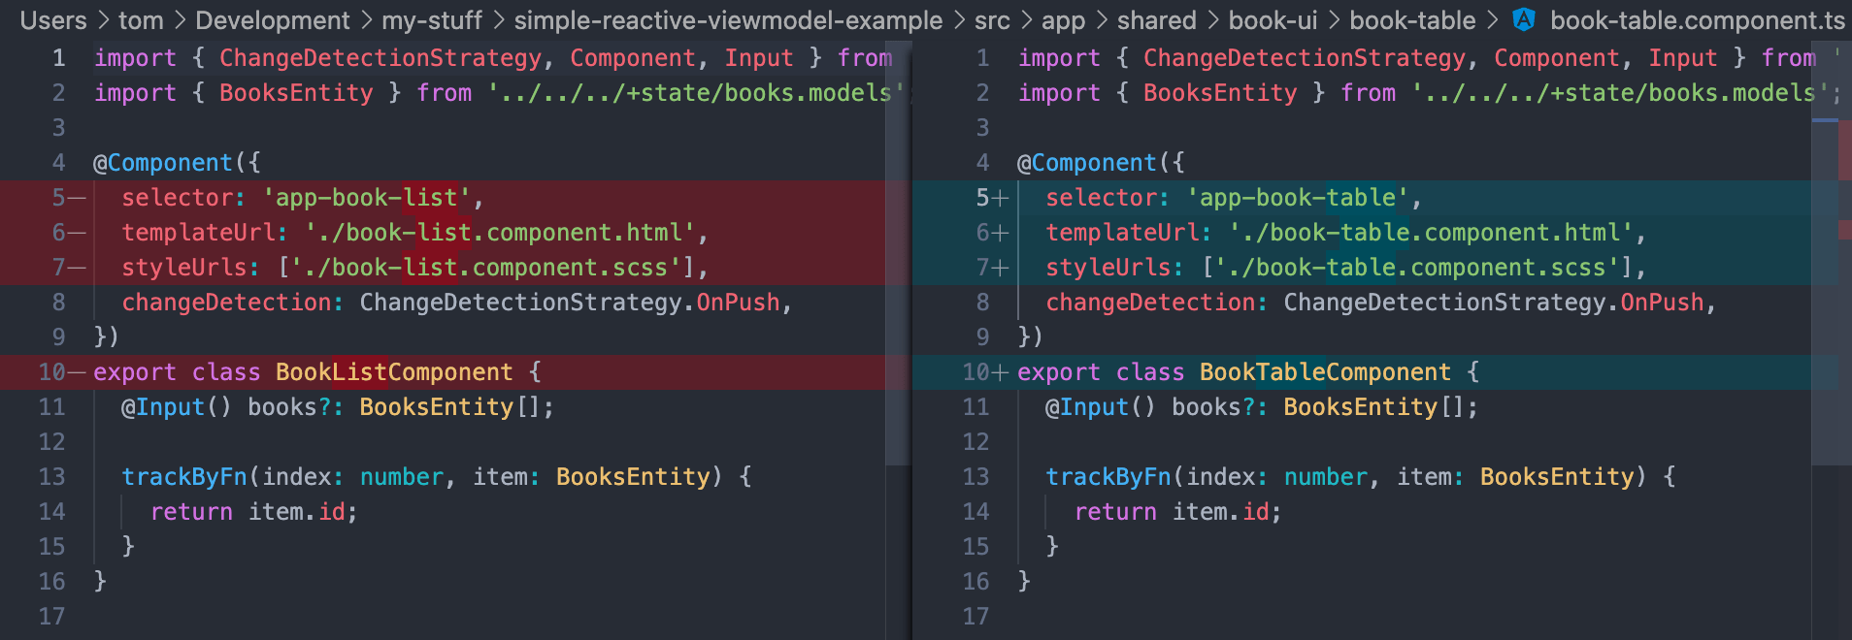Click './book-list.component.scss' in left pane
The width and height of the screenshot is (1852, 640).
pos(486,268)
